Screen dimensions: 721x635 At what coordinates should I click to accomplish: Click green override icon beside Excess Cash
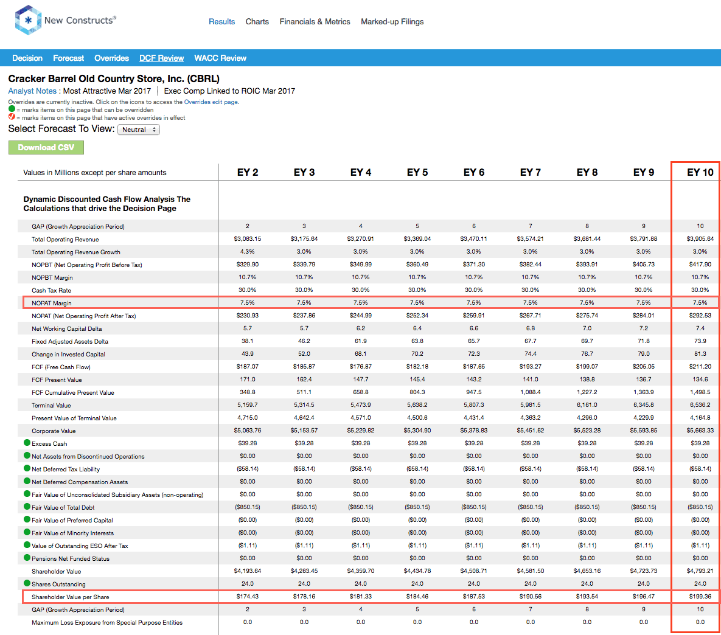point(27,443)
